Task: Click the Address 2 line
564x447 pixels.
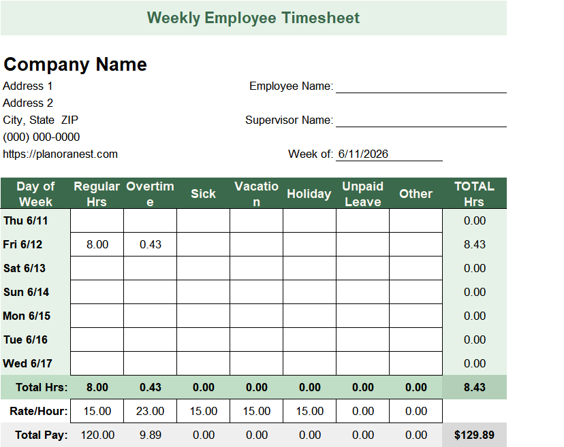Action: tap(28, 103)
